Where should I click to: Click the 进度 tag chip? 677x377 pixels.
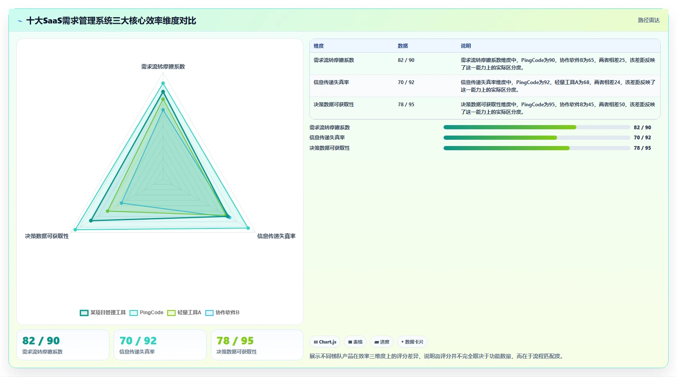(x=382, y=342)
